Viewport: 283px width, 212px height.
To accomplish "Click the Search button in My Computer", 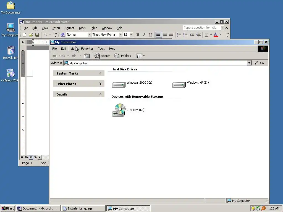I will tap(103, 56).
